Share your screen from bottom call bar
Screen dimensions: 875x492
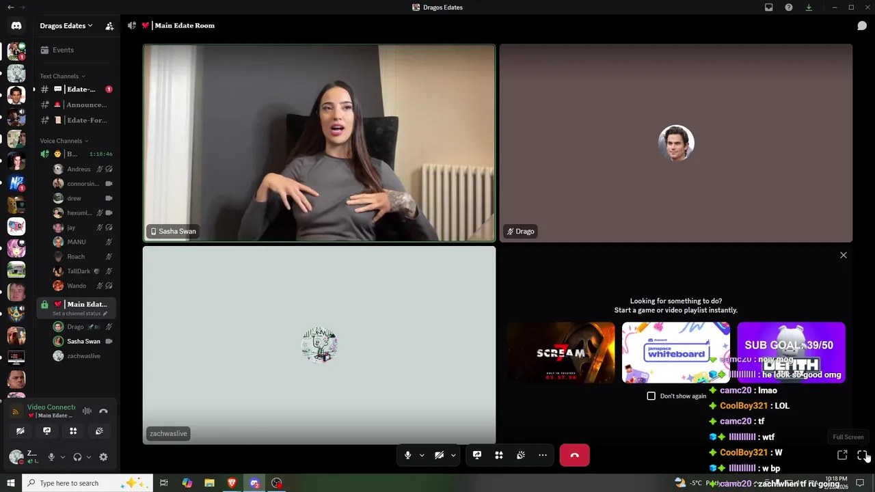477,455
